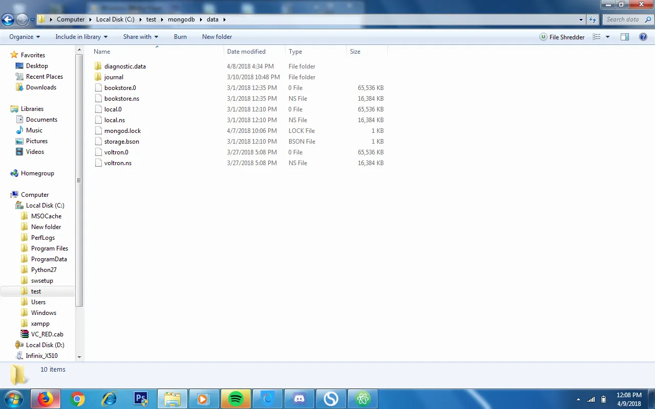Open Spotify from the taskbar
Viewport: 655px width, 409px height.
pos(236,399)
